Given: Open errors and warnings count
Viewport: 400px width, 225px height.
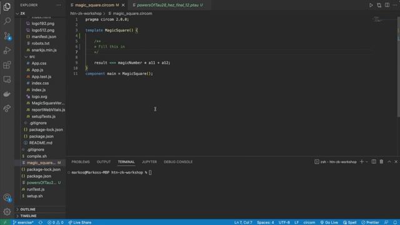Looking at the screenshot, I should pyautogui.click(x=56, y=222).
